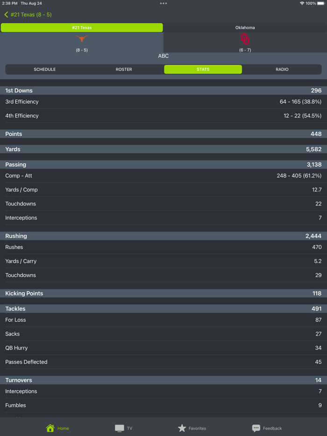Select the Rushes row
The width and height of the screenshot is (327, 436).
[x=163, y=247]
